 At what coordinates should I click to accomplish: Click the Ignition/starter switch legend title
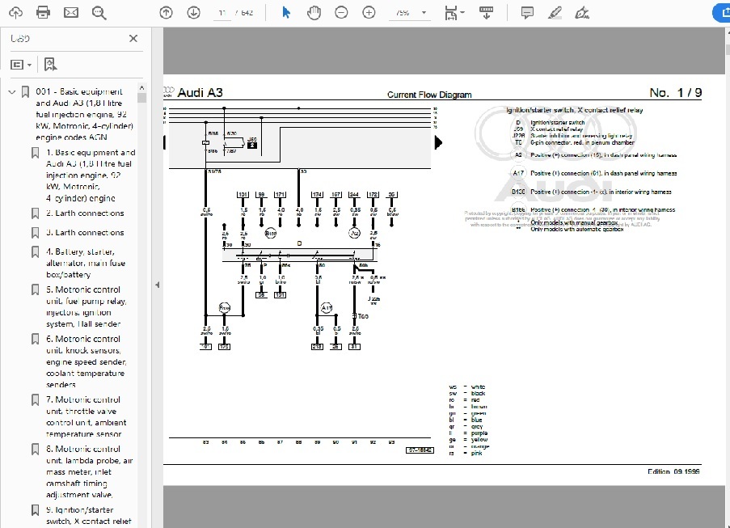click(x=575, y=110)
